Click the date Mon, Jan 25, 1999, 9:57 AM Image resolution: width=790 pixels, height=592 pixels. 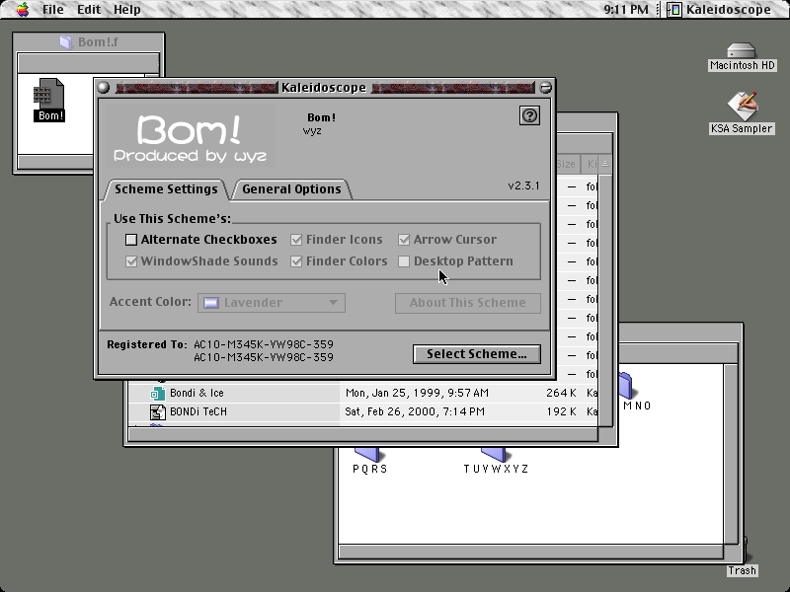(417, 393)
